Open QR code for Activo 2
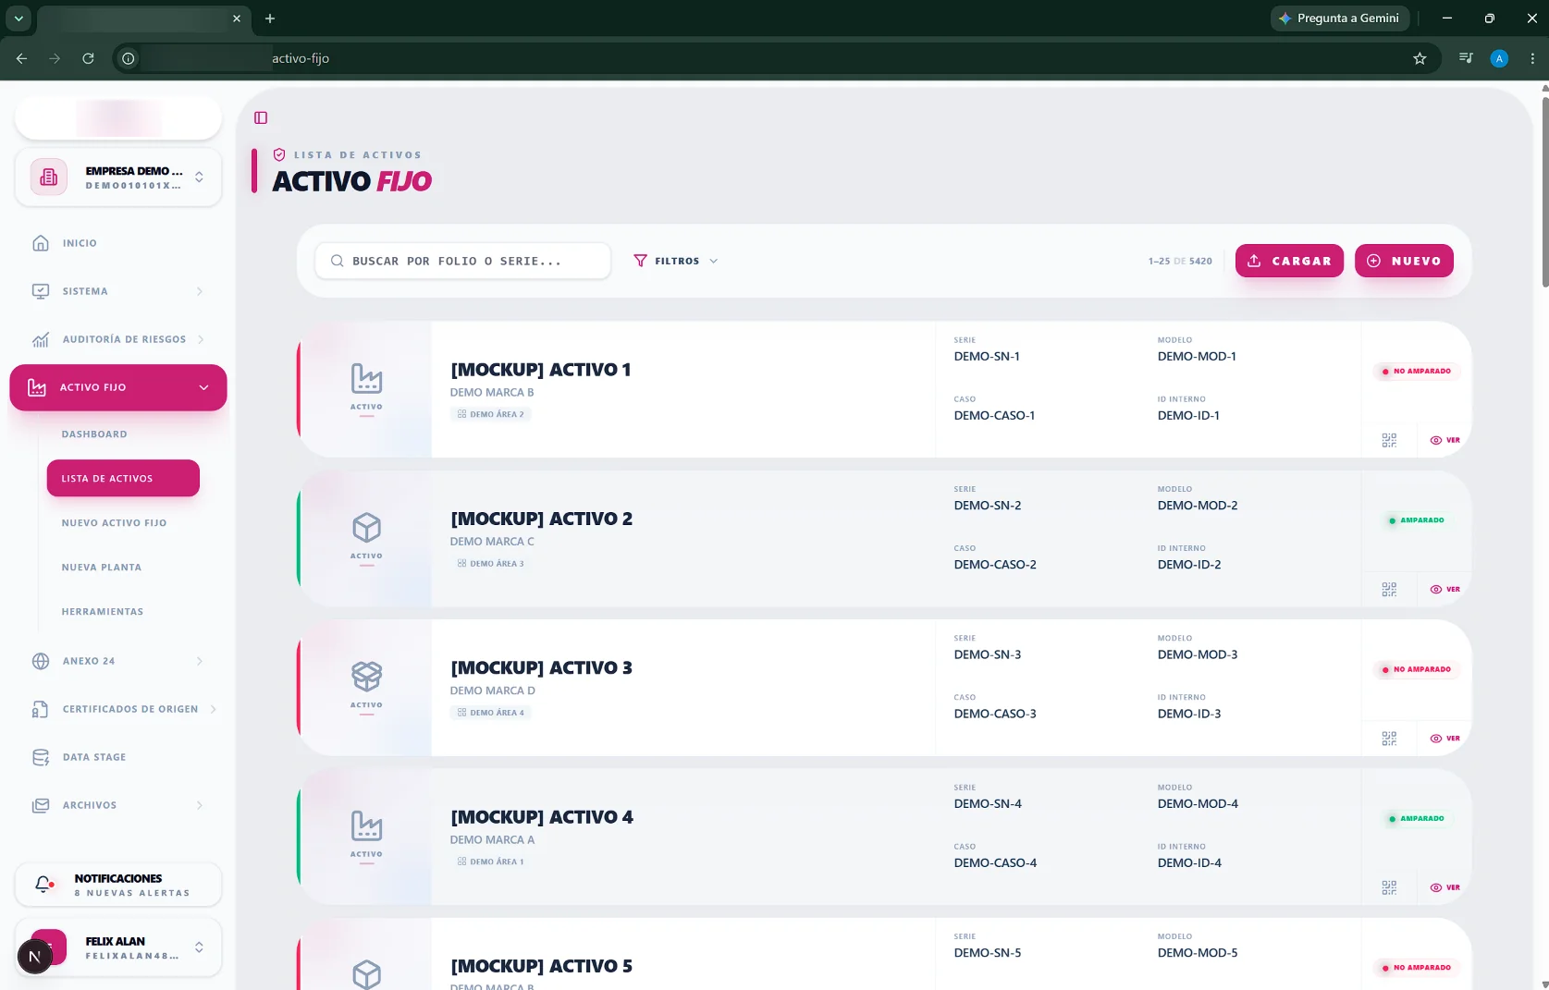 click(1389, 589)
